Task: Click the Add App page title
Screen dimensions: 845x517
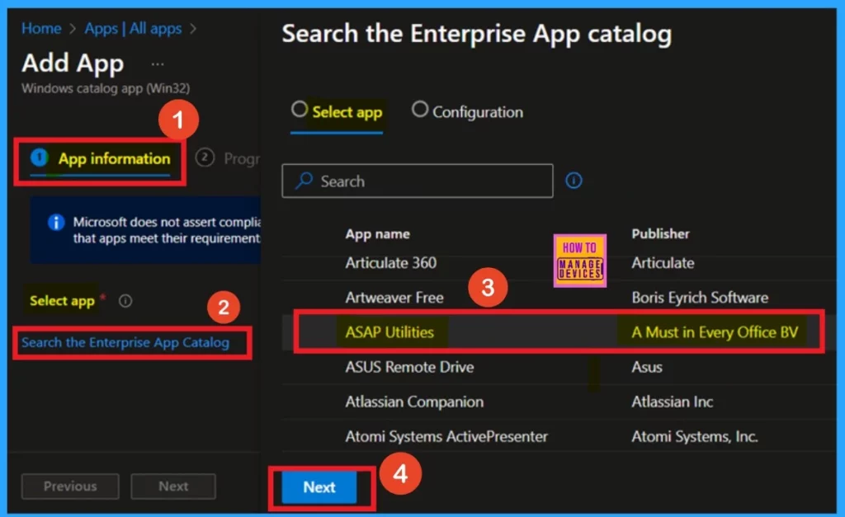Action: click(x=73, y=63)
